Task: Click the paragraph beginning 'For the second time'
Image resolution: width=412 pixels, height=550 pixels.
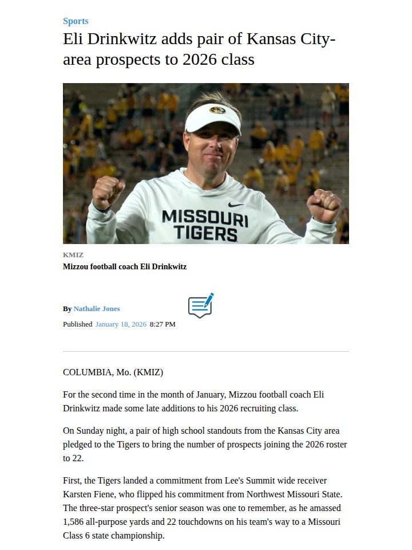Action: 193,401
